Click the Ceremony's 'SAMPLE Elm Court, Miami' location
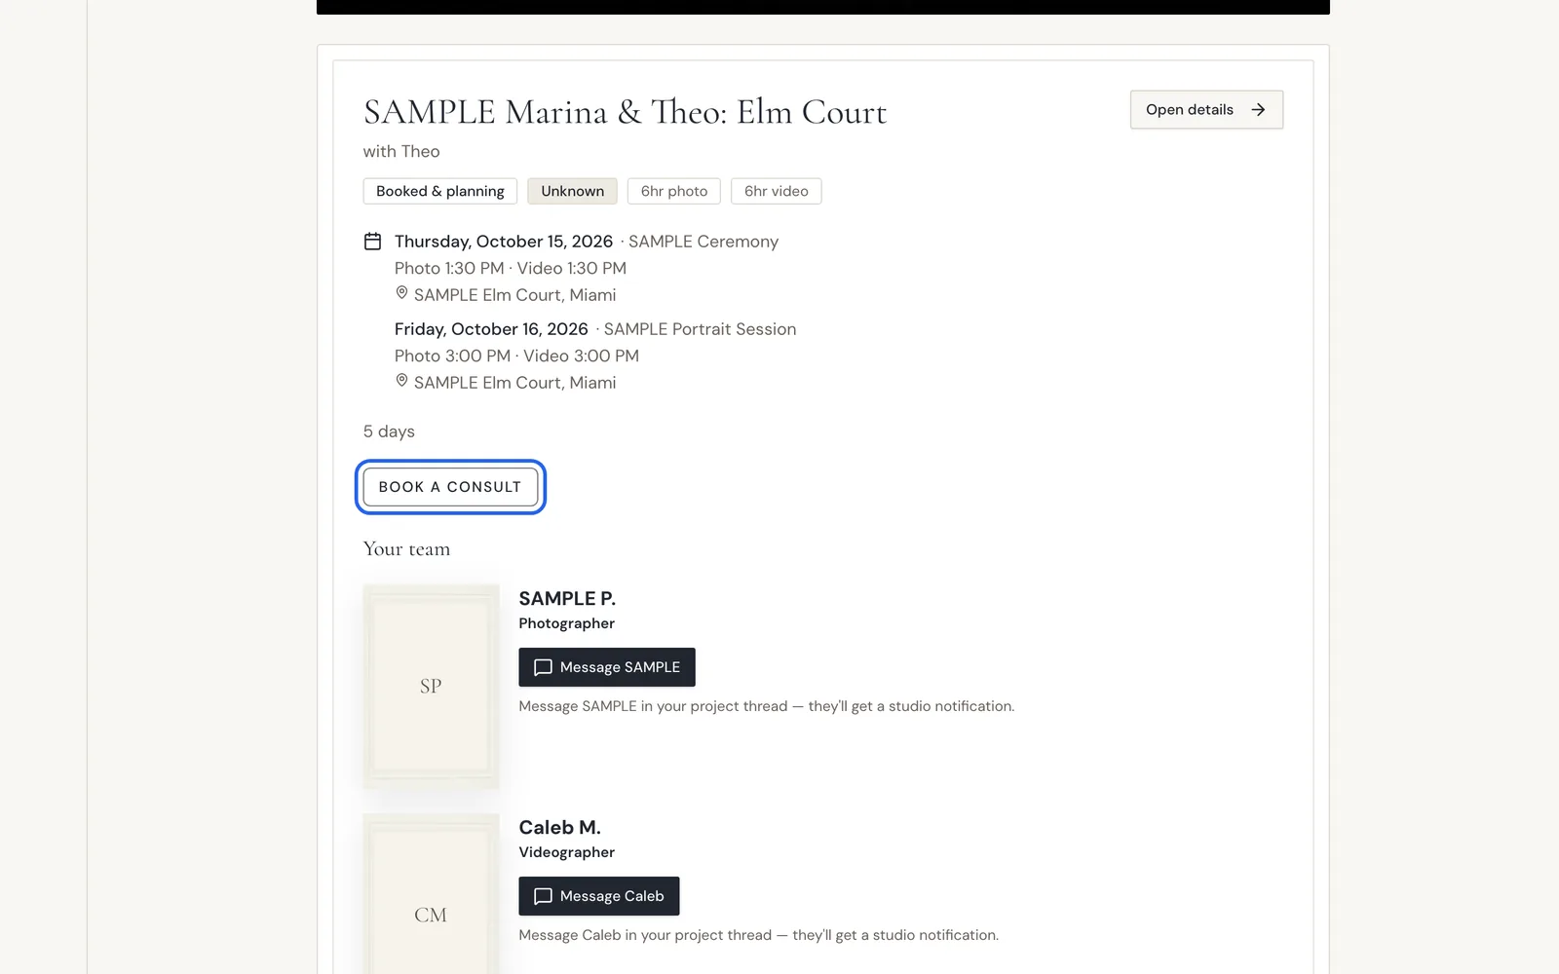1559x974 pixels. 514,295
